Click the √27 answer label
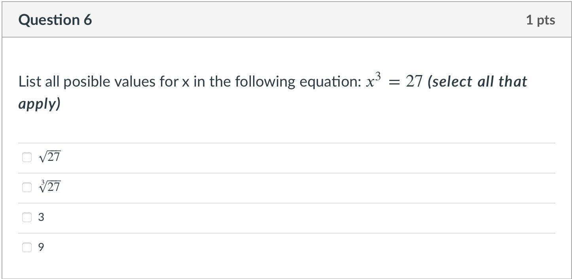This screenshot has width=572, height=279. [50, 157]
